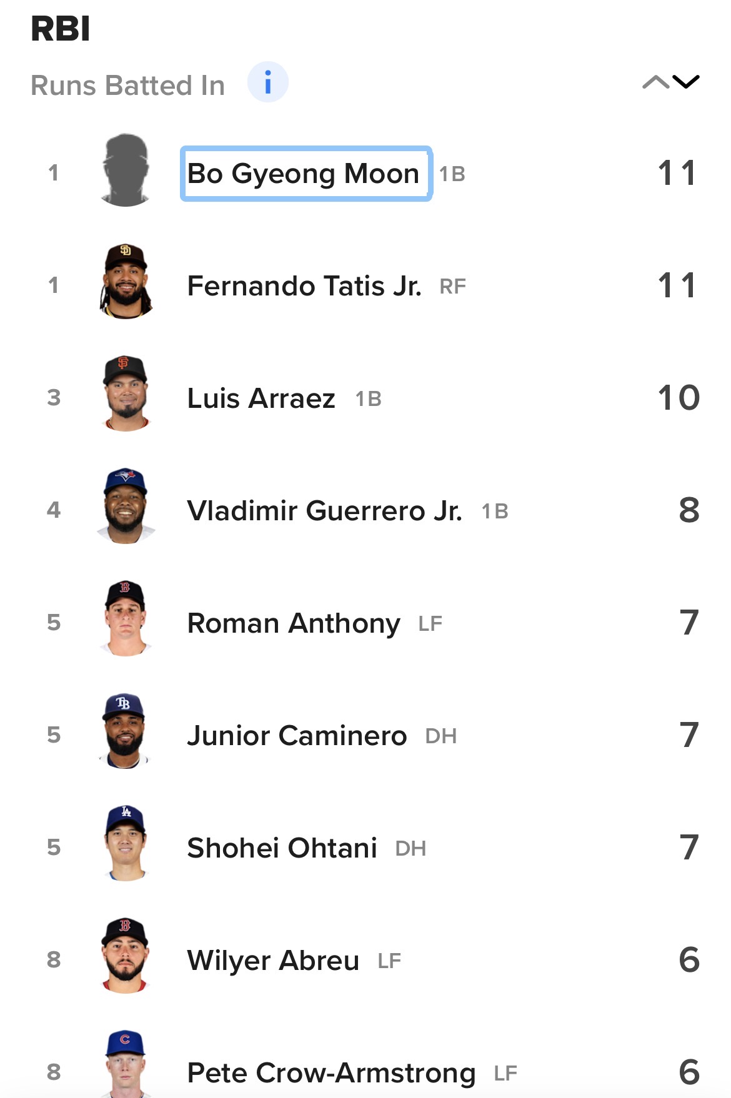
Task: Click Pete Crow-Armstrong's name
Action: pos(331,1073)
